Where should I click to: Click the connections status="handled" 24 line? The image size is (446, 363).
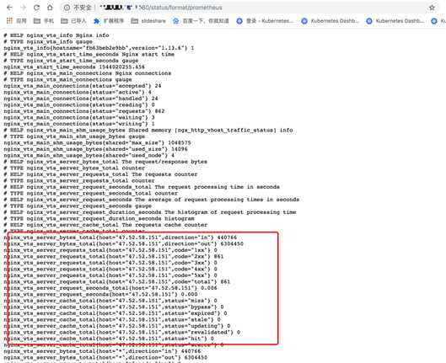coord(81,99)
